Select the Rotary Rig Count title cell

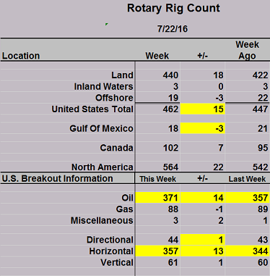click(x=173, y=8)
